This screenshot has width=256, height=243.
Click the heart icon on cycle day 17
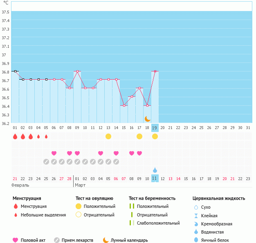pyautogui.click(x=139, y=153)
